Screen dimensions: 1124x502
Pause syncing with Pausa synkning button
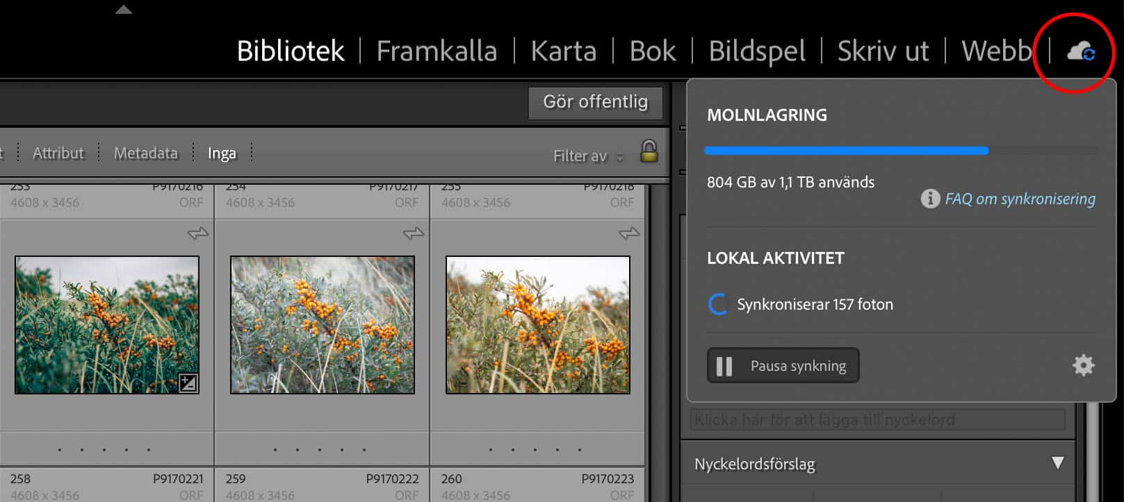pyautogui.click(x=783, y=366)
